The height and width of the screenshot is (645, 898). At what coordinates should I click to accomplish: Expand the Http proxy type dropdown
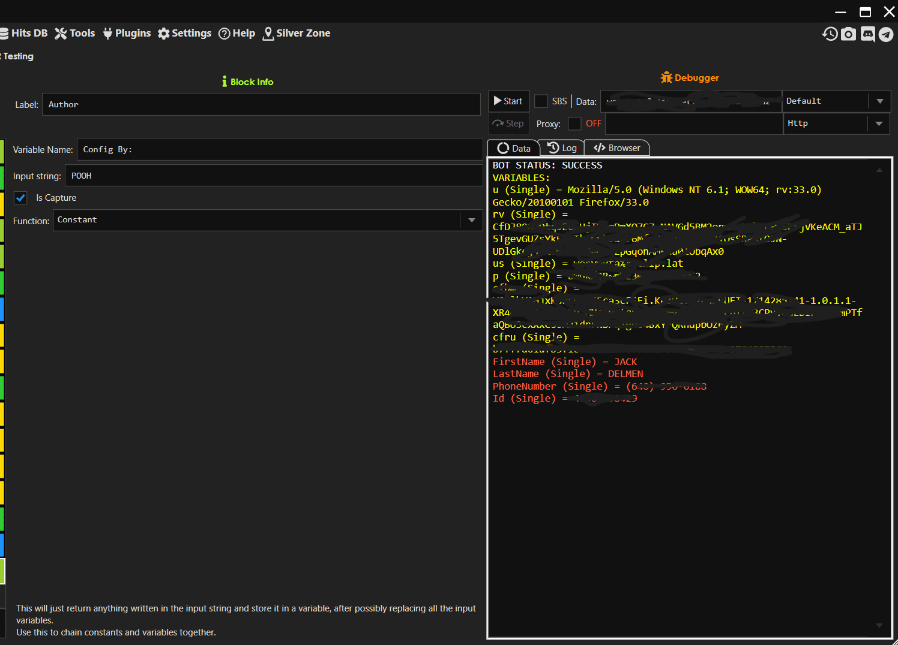pyautogui.click(x=879, y=123)
